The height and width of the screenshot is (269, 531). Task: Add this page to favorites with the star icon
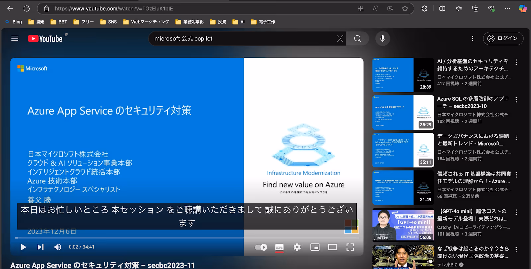click(405, 9)
